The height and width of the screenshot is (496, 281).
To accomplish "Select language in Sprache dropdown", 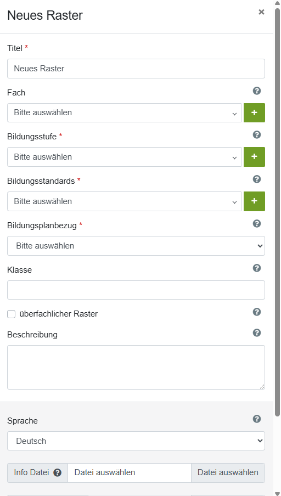I will pyautogui.click(x=136, y=441).
